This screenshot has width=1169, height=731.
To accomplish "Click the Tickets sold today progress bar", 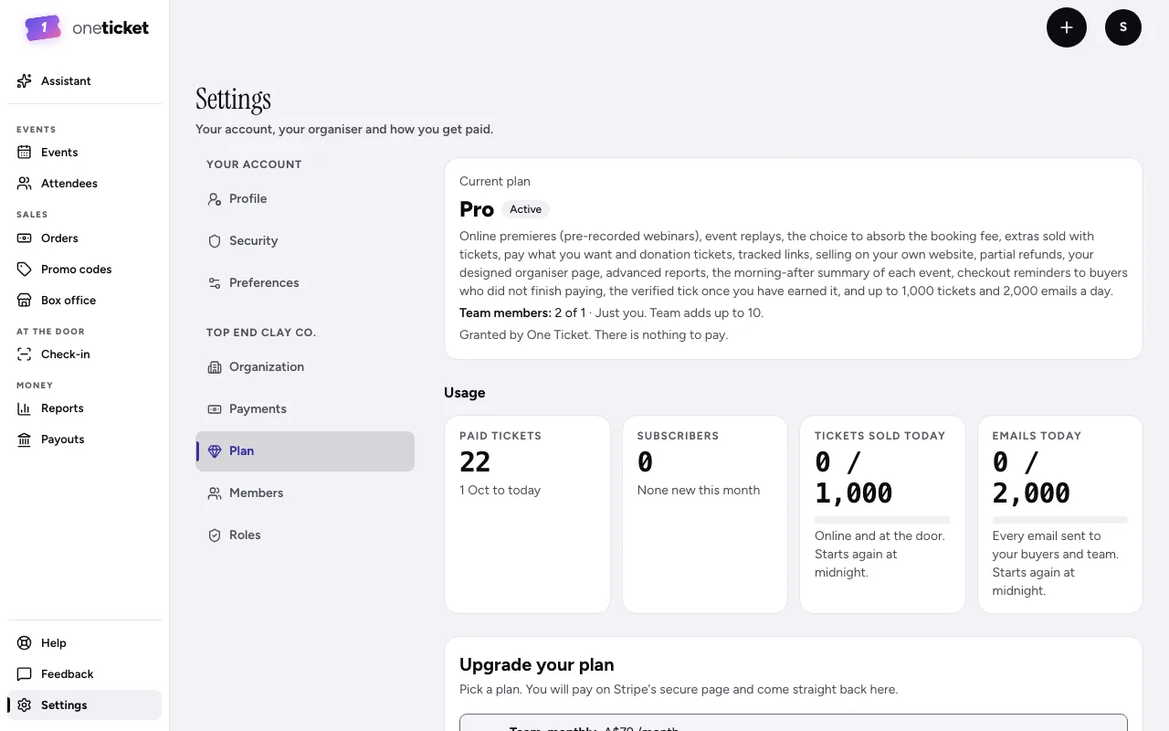I will pyautogui.click(x=882, y=520).
